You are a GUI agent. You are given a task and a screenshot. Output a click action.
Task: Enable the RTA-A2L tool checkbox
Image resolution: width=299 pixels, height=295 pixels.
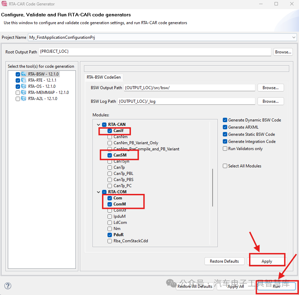coord(18,99)
